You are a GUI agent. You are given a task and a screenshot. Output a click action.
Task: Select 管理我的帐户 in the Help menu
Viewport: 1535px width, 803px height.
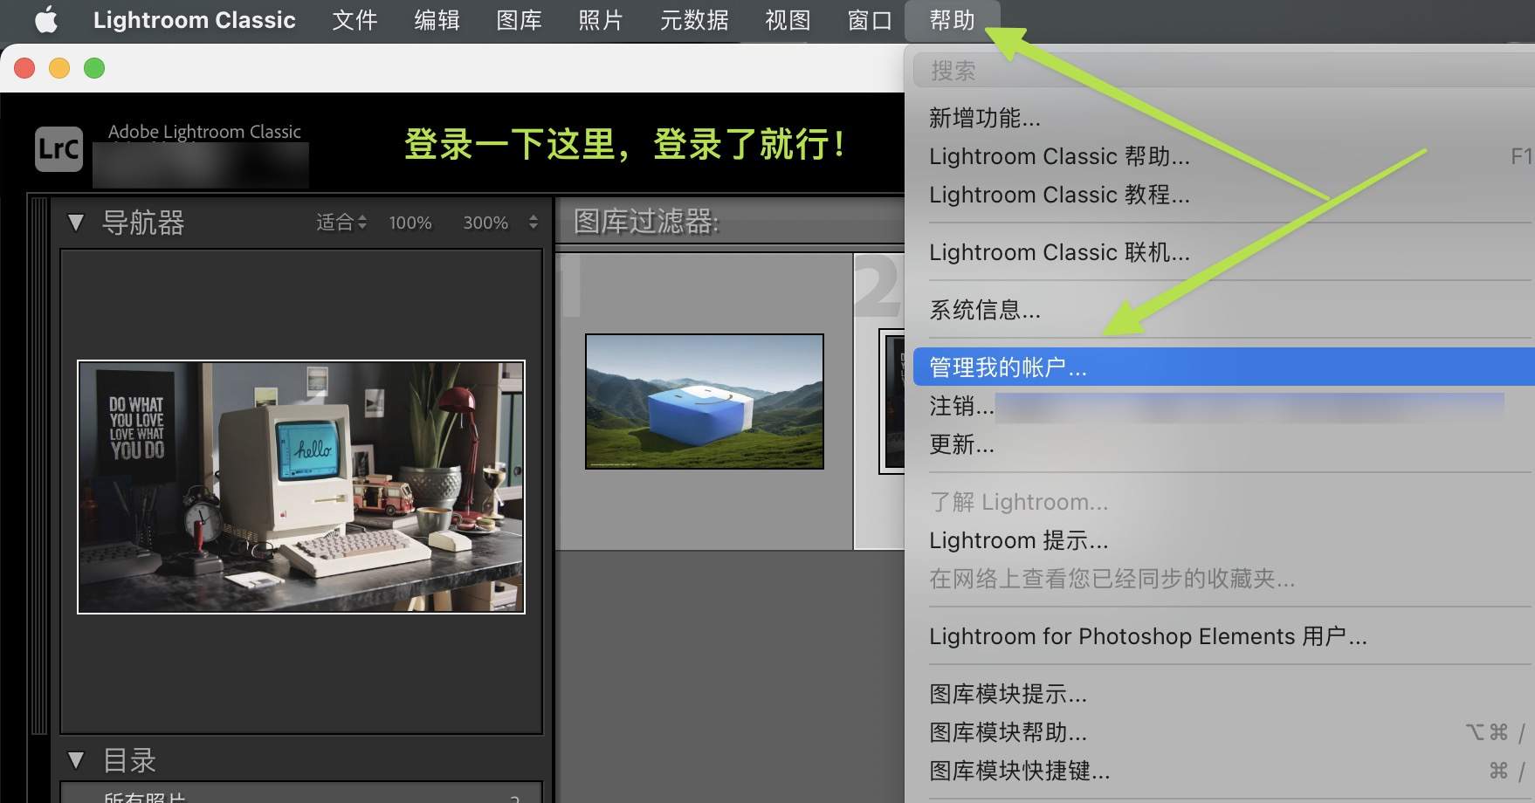coord(1008,367)
